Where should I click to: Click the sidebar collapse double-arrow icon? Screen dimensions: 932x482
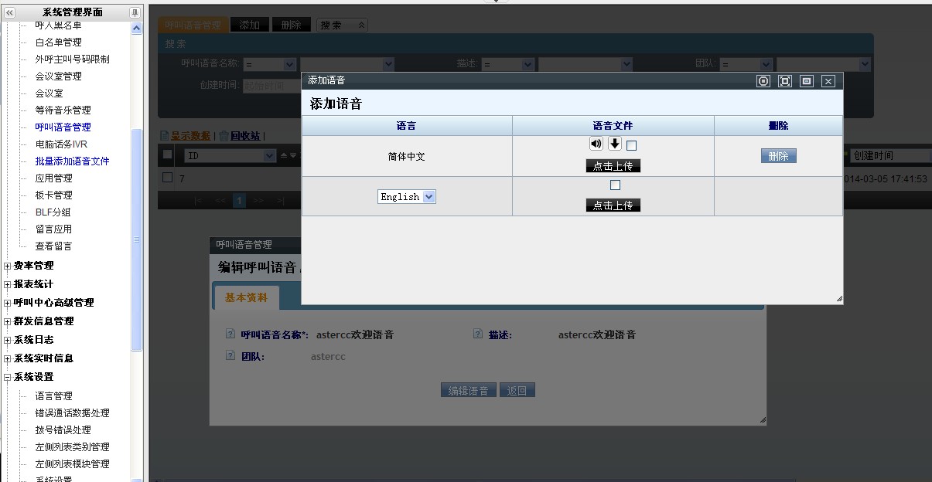pos(9,12)
